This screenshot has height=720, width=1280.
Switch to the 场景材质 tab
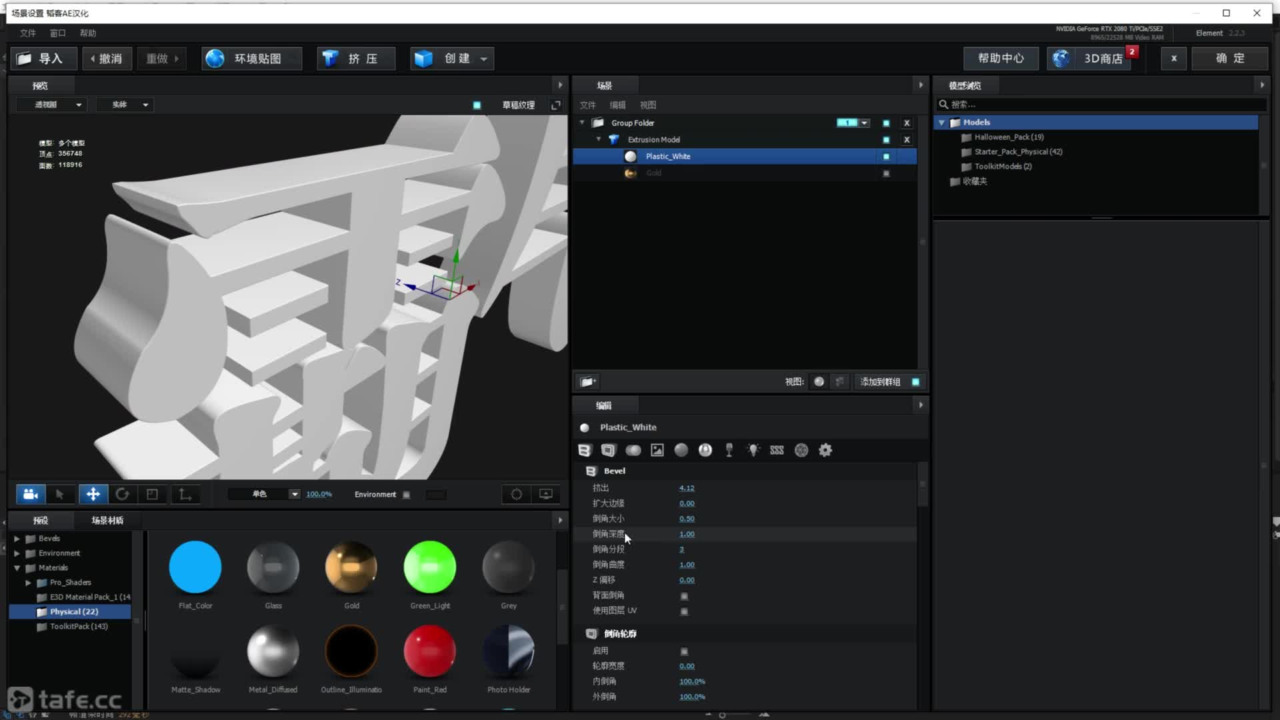coord(107,520)
